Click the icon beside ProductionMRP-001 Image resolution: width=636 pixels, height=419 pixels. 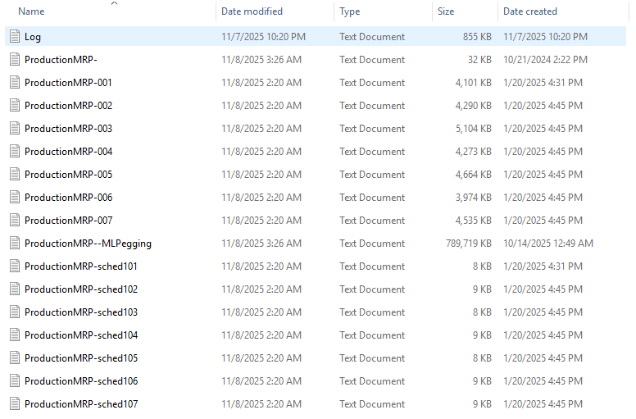[x=14, y=83]
